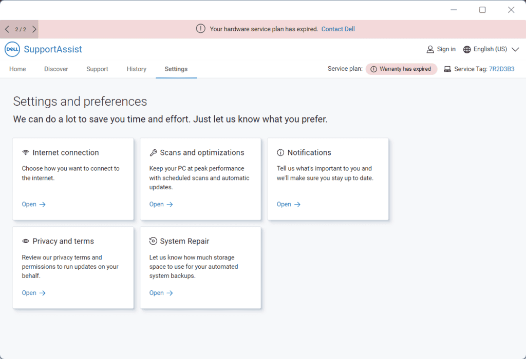The width and height of the screenshot is (526, 359).
Task: Expand the English (US) language dropdown
Action: point(516,49)
